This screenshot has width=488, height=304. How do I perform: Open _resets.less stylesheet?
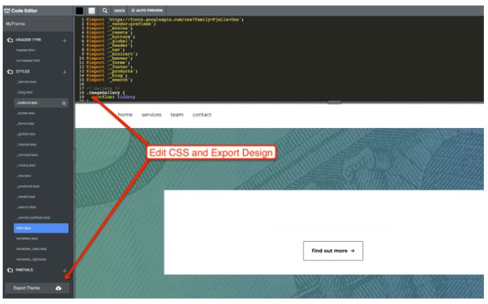click(x=26, y=197)
